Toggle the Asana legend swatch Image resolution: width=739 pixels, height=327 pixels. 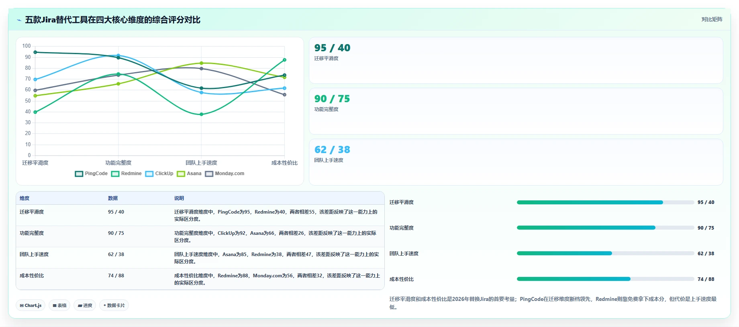click(181, 174)
